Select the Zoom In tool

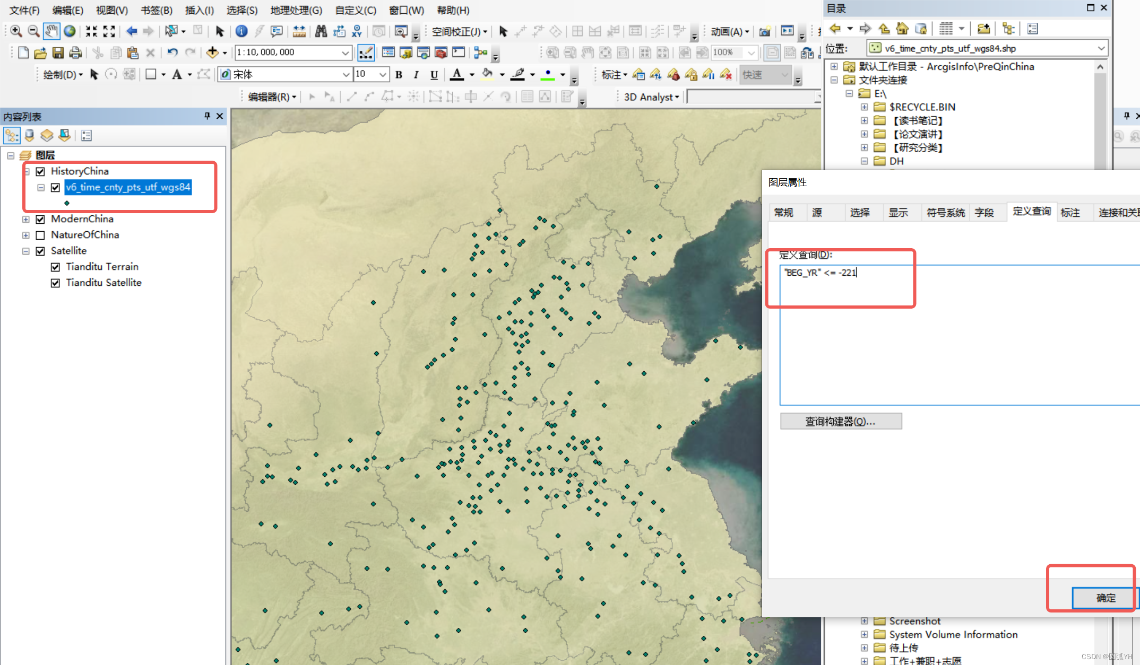pos(16,31)
